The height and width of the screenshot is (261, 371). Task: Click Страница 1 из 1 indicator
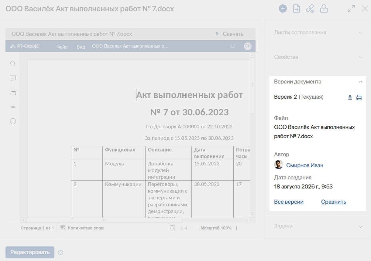pos(37,228)
